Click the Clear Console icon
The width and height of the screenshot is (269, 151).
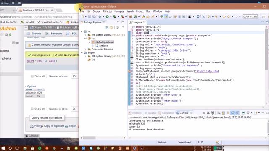pos(219,113)
